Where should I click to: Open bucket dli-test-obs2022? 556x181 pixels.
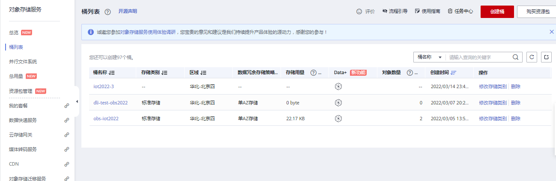click(111, 103)
